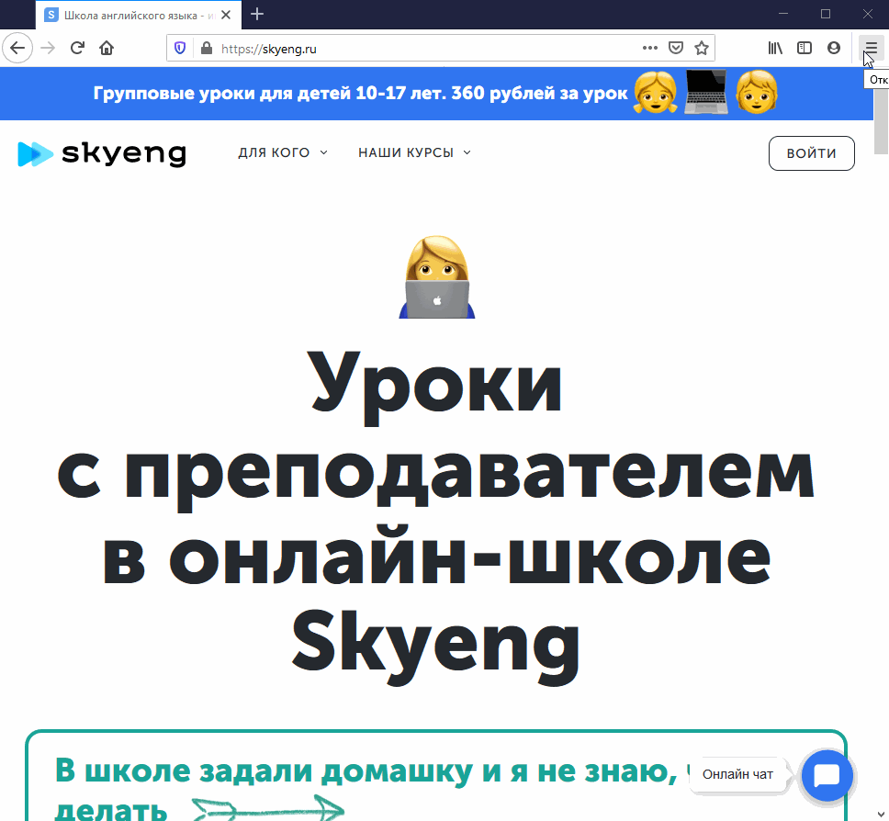Save page to Pocket
Image resolution: width=889 pixels, height=821 pixels.
[x=676, y=48]
